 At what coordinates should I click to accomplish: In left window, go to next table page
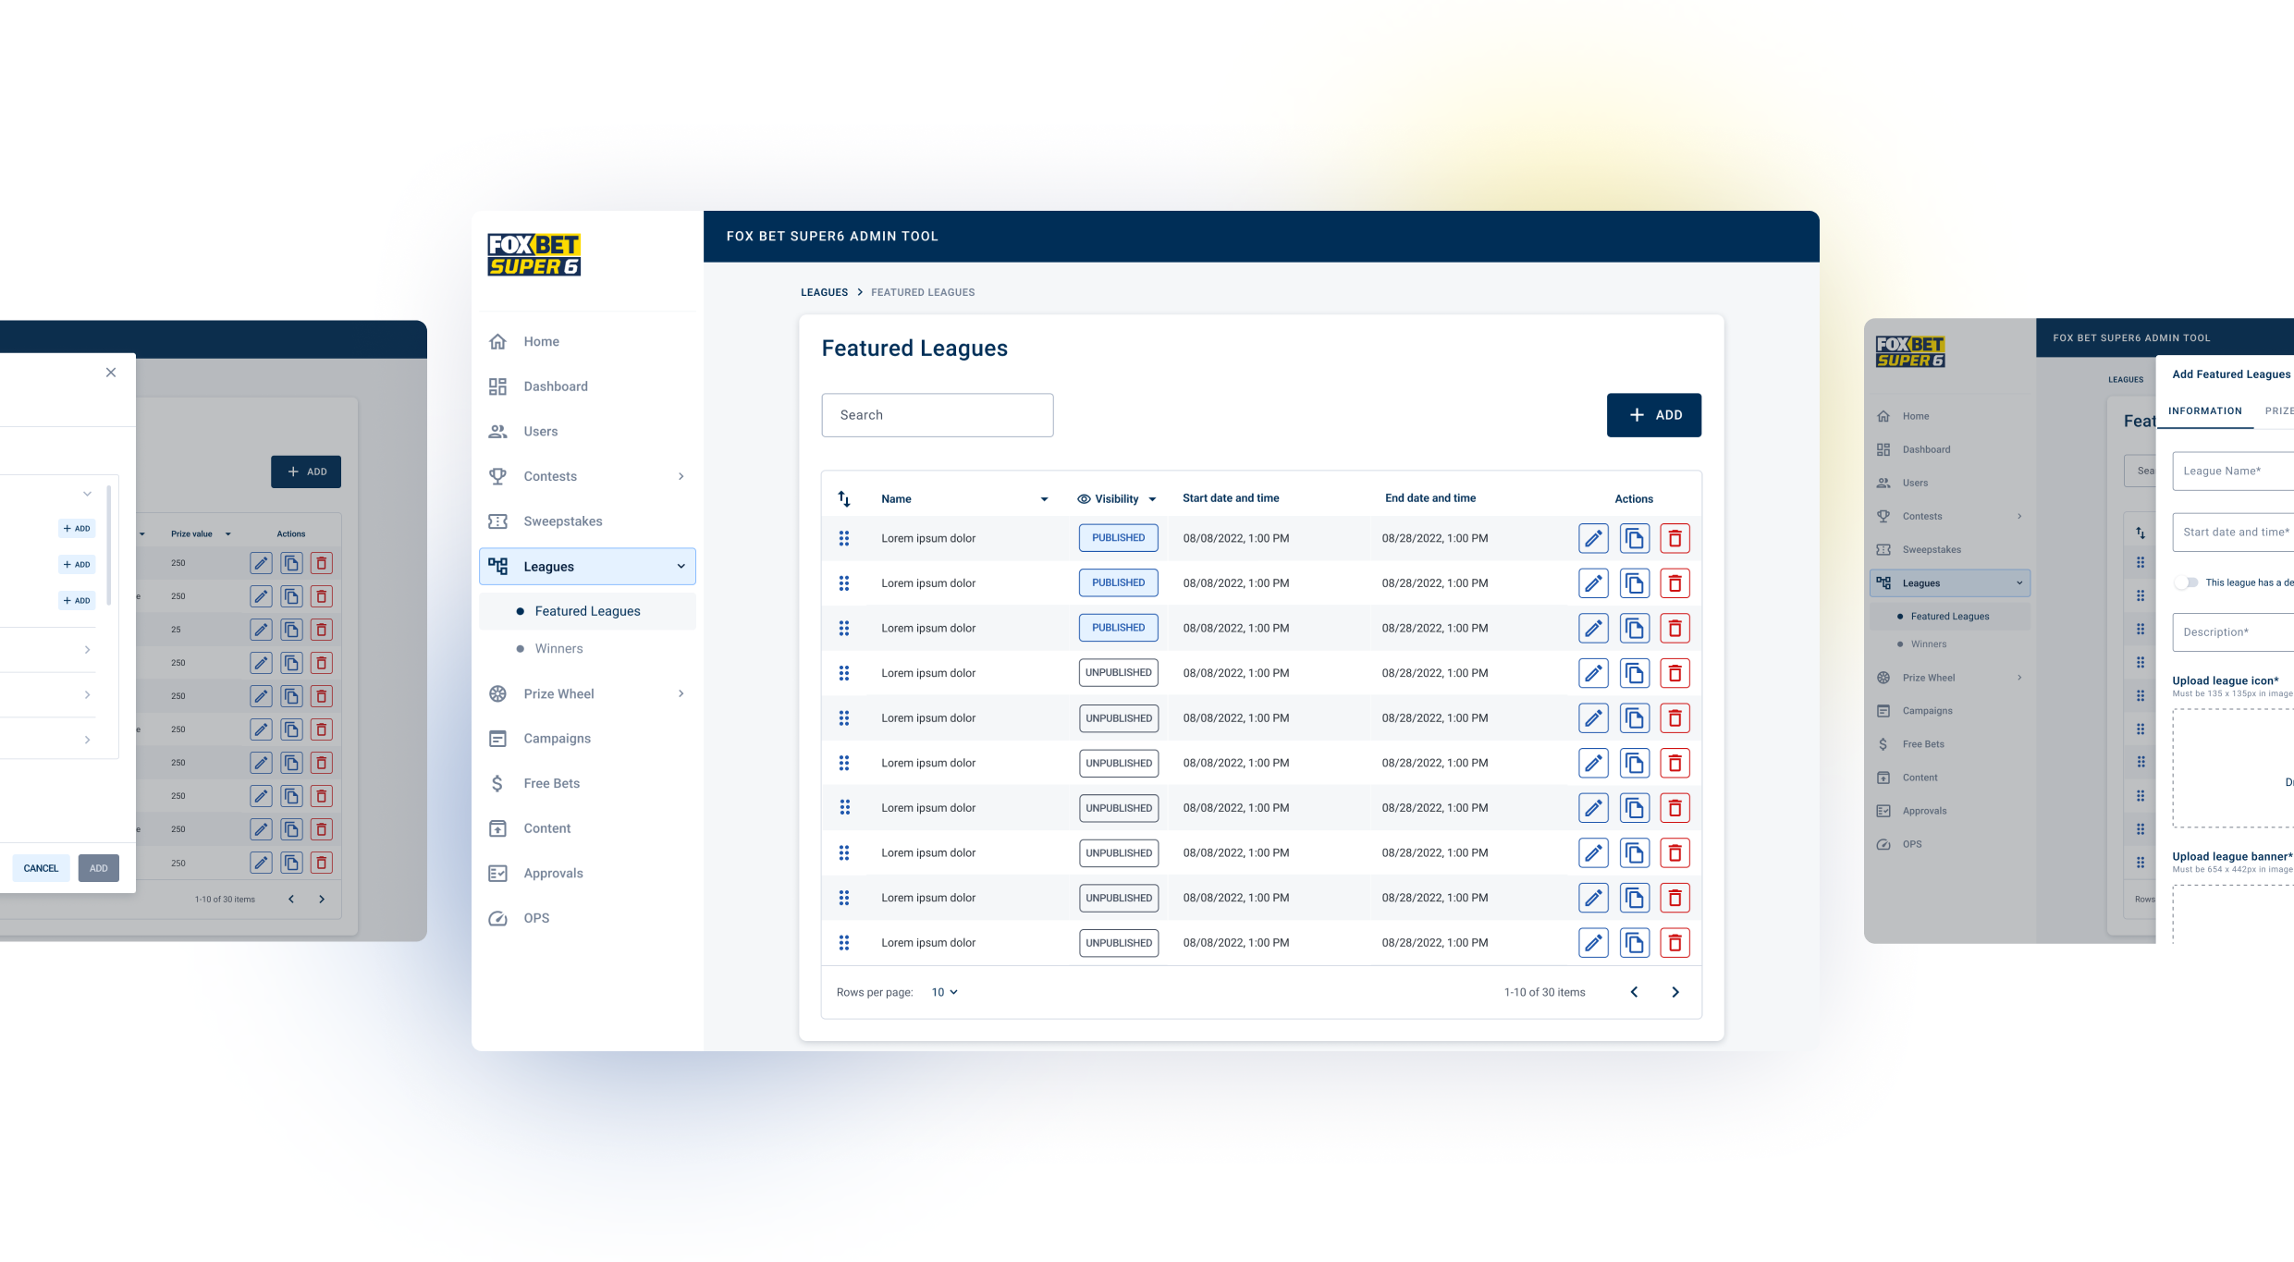322,899
